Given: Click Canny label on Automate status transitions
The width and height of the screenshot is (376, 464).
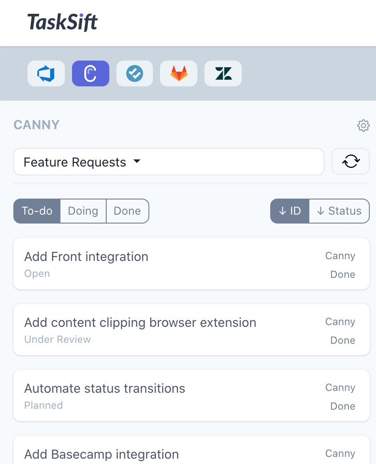Looking at the screenshot, I should [340, 388].
